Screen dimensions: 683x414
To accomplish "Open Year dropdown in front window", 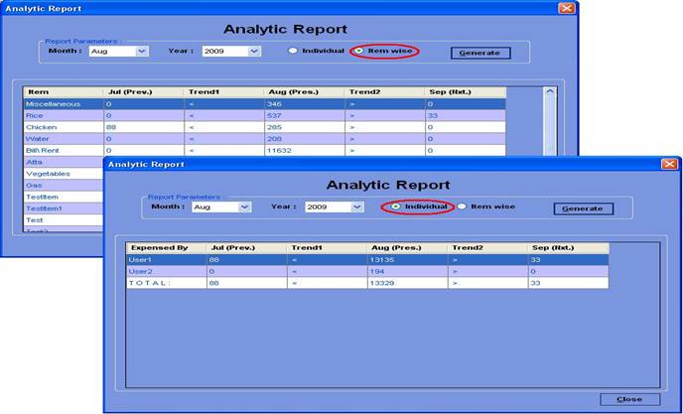I will click(356, 207).
